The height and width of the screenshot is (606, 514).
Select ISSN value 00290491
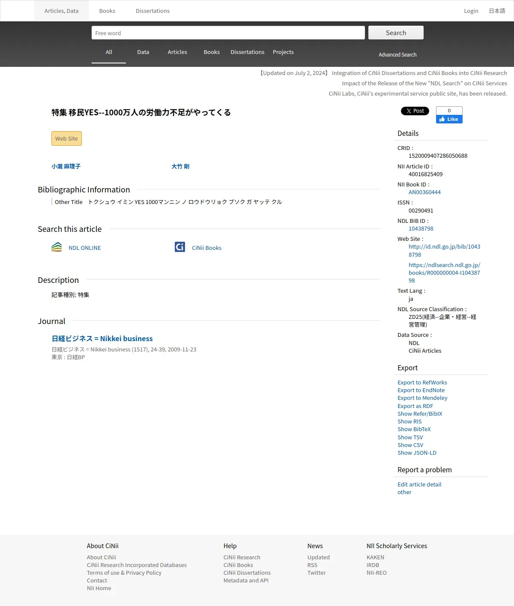point(421,211)
